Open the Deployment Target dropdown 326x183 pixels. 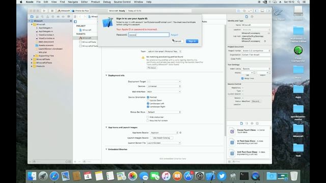[x=164, y=81]
